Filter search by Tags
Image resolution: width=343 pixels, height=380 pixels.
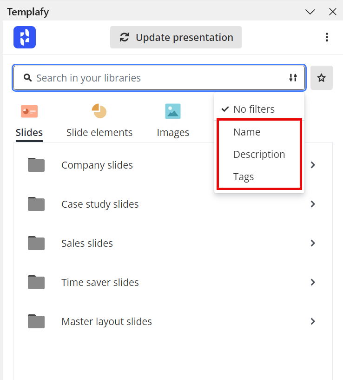click(x=259, y=176)
